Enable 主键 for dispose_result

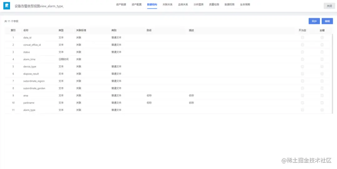pos(322,74)
